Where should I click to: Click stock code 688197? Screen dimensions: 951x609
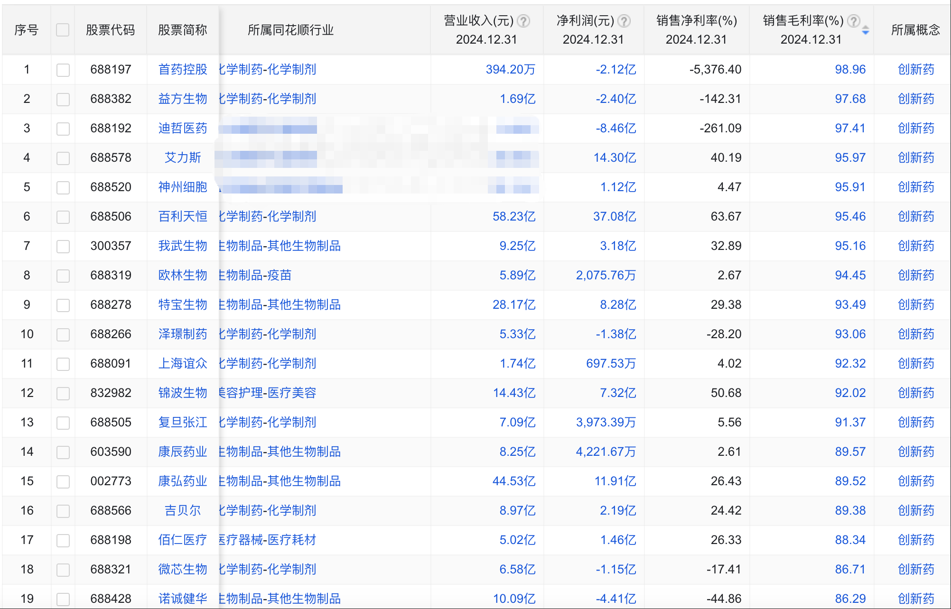click(111, 69)
